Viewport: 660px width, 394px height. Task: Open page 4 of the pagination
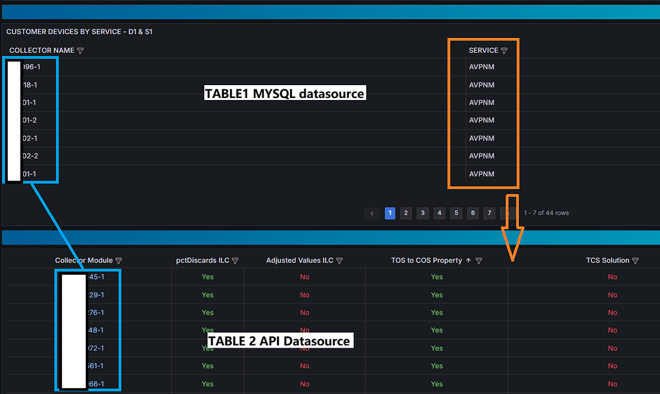coord(439,213)
